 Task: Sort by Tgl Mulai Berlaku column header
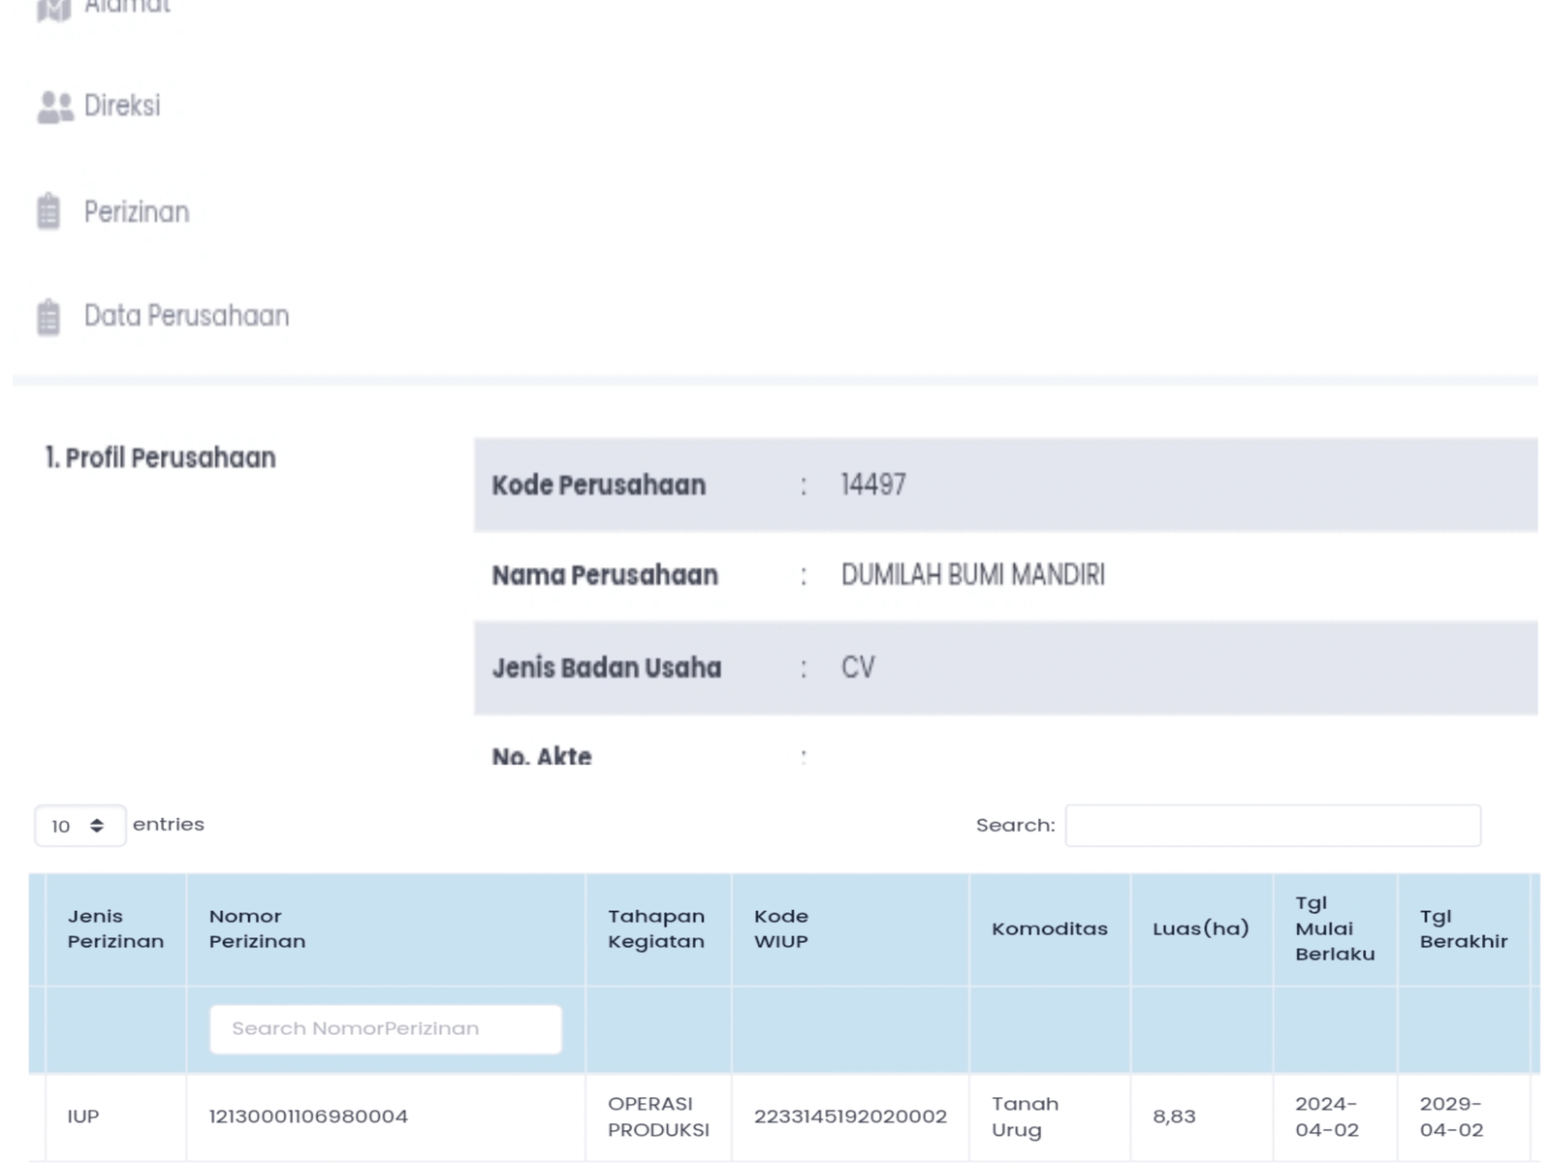[1335, 928]
